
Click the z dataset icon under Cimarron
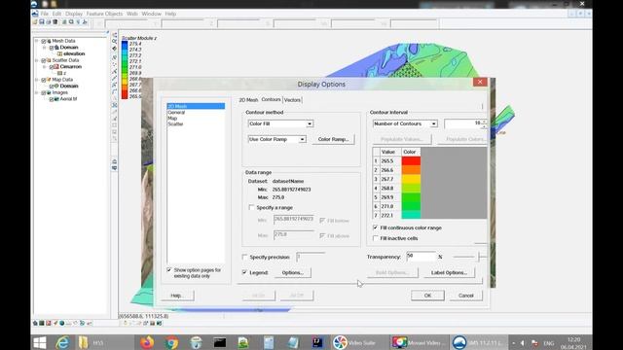pos(60,73)
